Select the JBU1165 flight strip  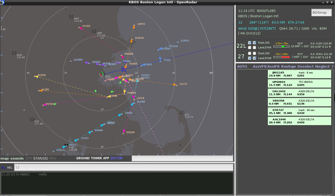[x=300, y=74]
